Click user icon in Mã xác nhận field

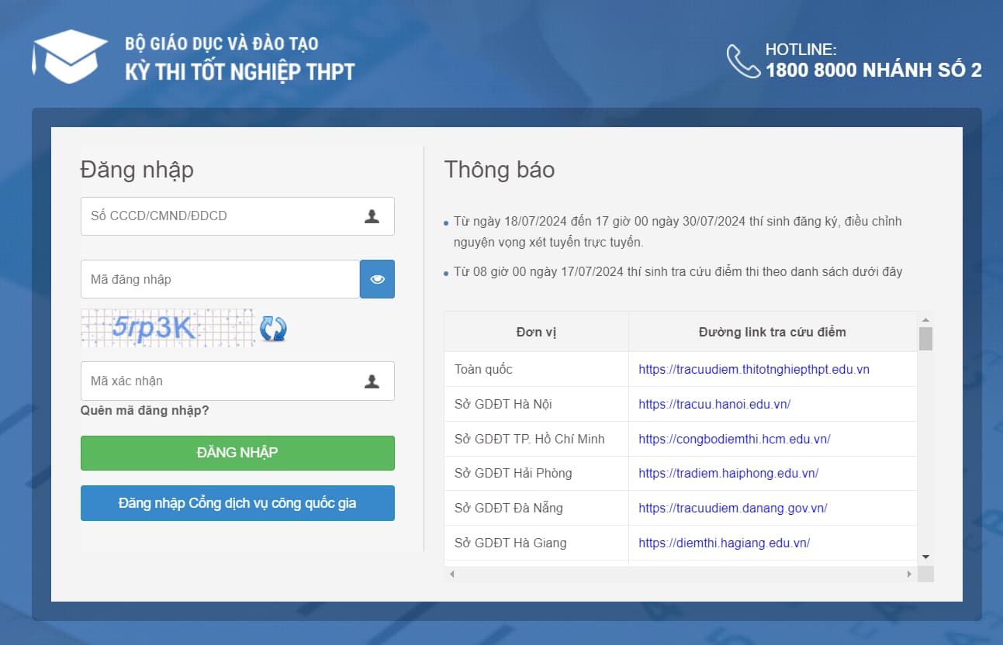(372, 381)
